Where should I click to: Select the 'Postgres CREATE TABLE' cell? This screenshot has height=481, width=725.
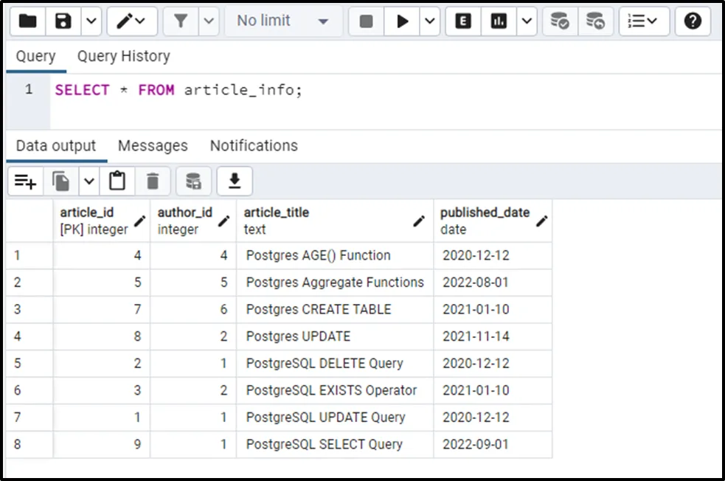tap(319, 309)
